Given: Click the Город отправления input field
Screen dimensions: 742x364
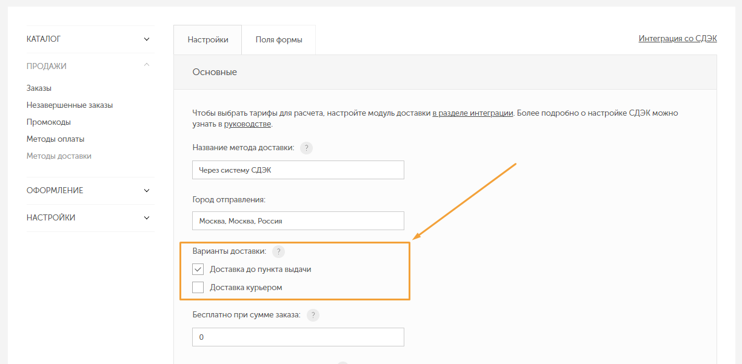Looking at the screenshot, I should click(x=298, y=221).
